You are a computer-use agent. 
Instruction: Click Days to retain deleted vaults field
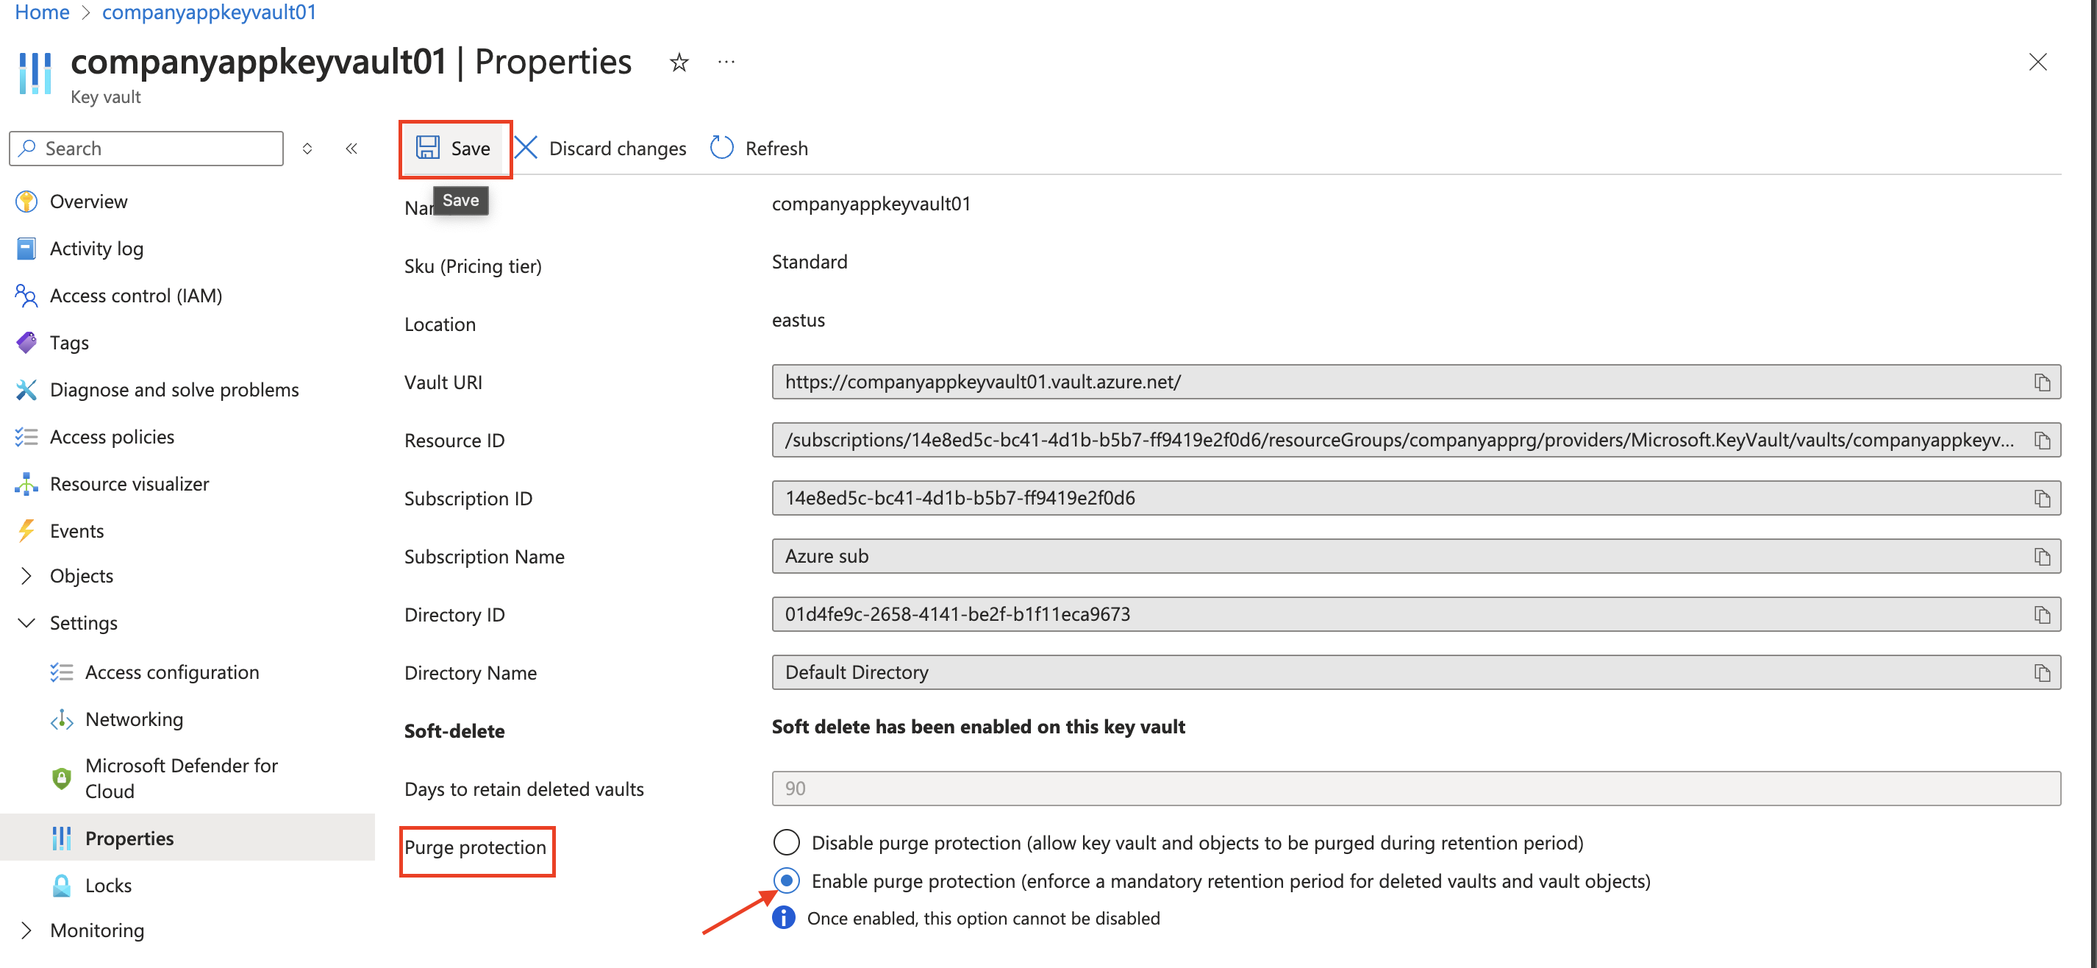click(x=1415, y=788)
